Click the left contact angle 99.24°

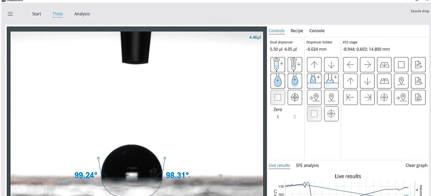click(x=86, y=175)
